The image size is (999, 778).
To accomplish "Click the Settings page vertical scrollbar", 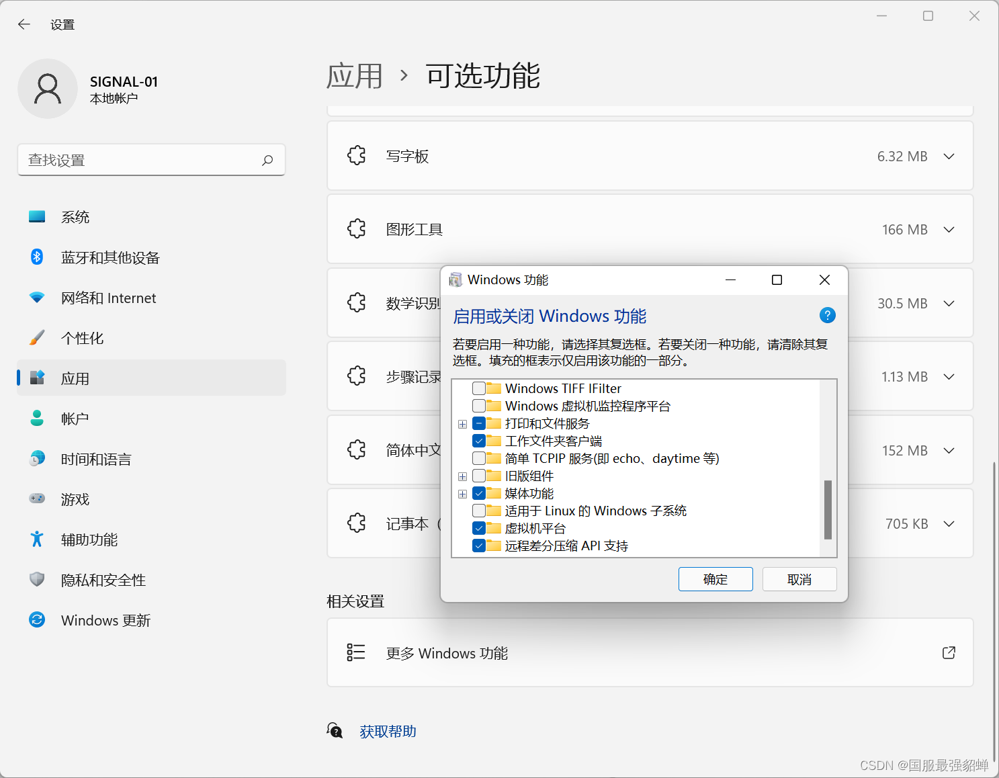I will (994, 611).
